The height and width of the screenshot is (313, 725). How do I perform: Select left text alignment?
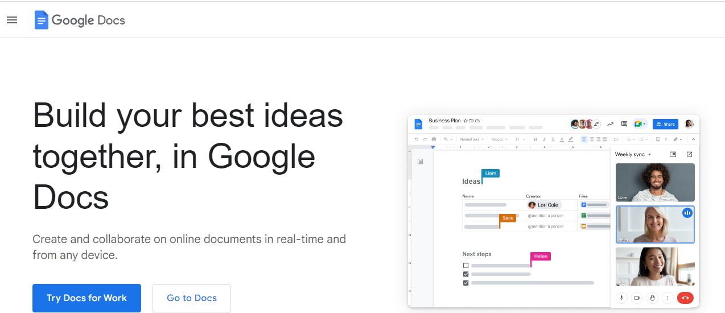[584, 139]
